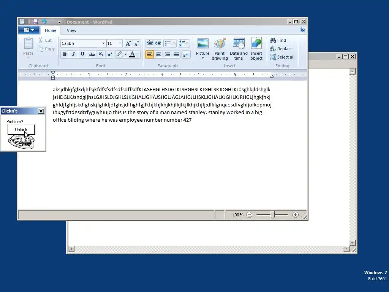This screenshot has width=389, height=292.
Task: Click Cut in Clipboard group
Action: 45,40
